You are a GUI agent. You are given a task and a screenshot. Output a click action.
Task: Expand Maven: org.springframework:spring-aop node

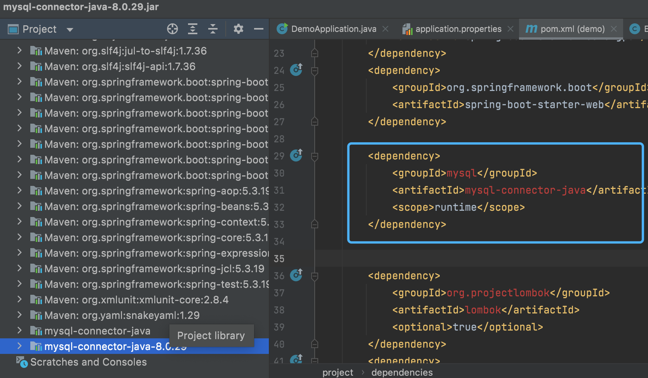[19, 191]
